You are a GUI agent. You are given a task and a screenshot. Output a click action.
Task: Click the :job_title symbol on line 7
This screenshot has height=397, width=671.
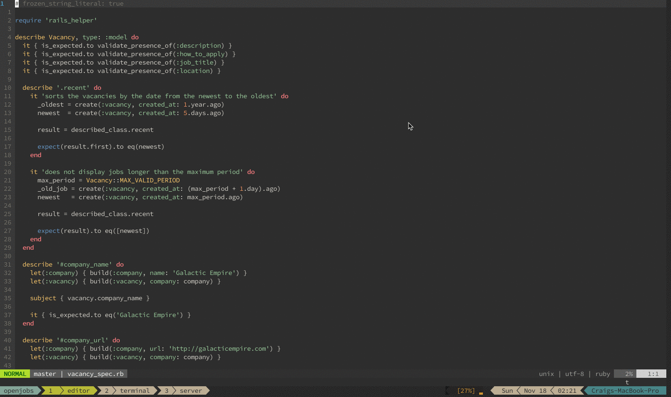pyautogui.click(x=195, y=63)
